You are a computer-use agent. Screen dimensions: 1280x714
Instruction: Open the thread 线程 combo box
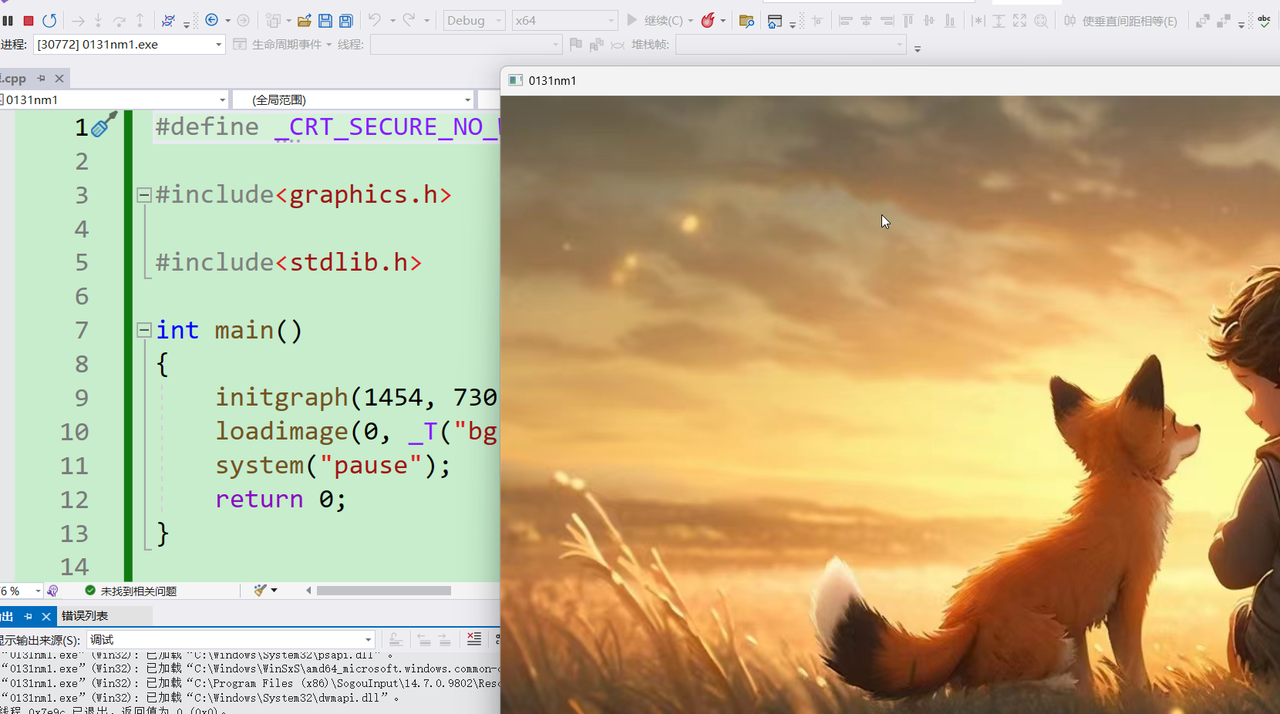[x=466, y=45]
